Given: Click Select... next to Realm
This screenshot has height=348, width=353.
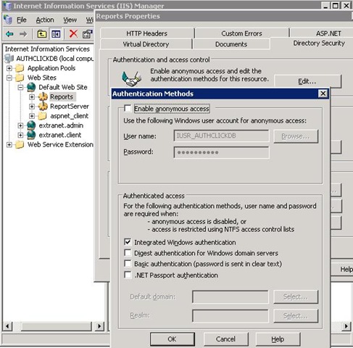Looking at the screenshot, I should 296,315.
